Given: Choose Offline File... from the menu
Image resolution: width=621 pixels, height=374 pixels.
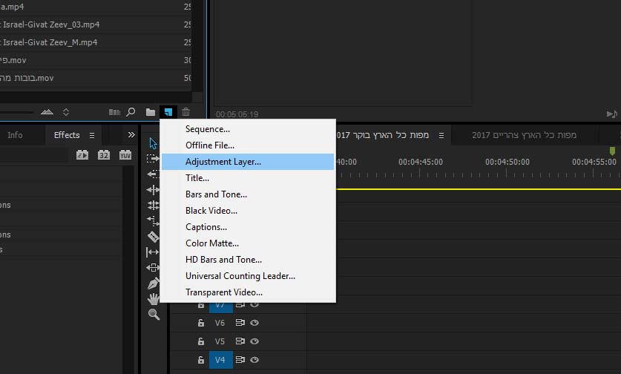Looking at the screenshot, I should (248, 145).
